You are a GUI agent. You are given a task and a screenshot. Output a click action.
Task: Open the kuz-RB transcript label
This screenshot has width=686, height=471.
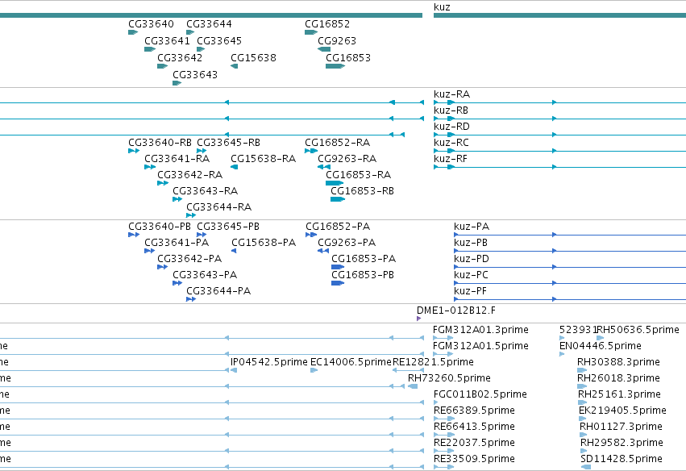(x=451, y=110)
